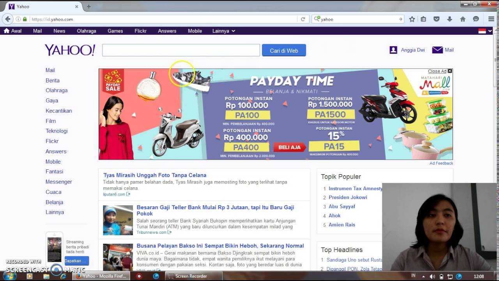Image resolution: width=499 pixels, height=281 pixels.
Task: Open Cuaca in left sidebar
Action: pyautogui.click(x=53, y=192)
